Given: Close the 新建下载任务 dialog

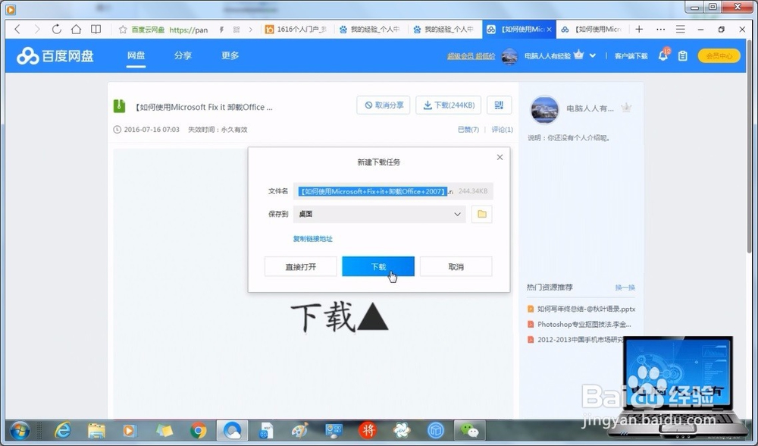Looking at the screenshot, I should point(500,157).
